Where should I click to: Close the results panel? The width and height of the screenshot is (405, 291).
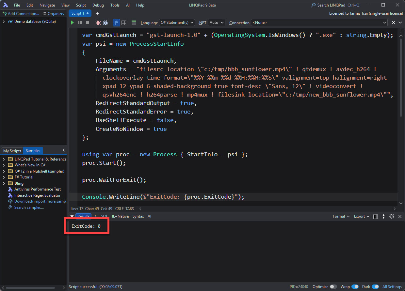pos(400,216)
